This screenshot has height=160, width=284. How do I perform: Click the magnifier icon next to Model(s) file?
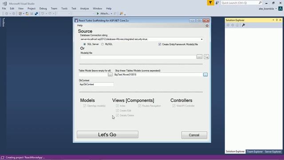(x=206, y=56)
